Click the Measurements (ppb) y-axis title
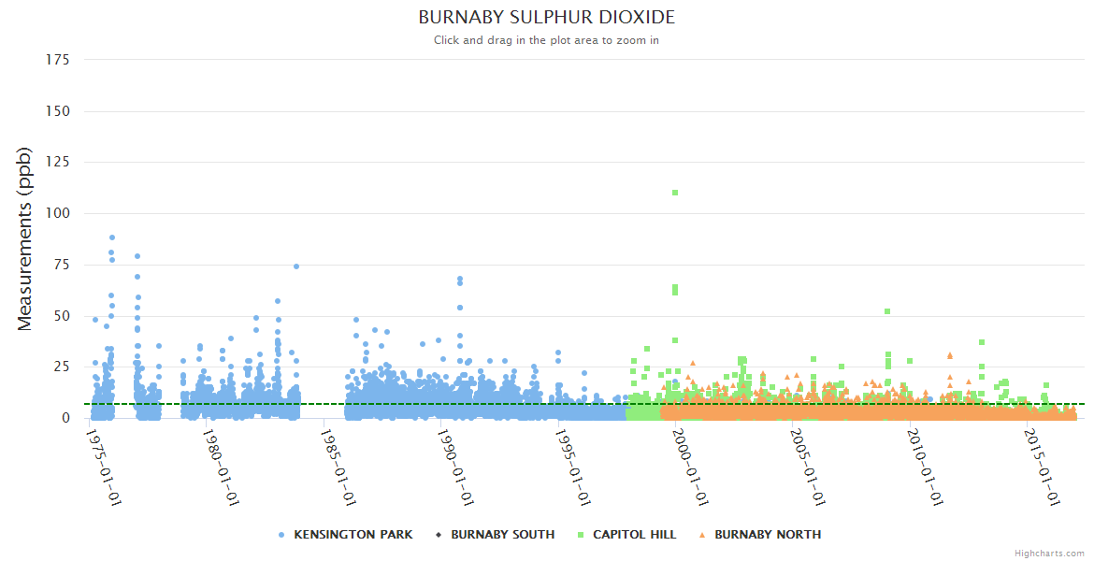The width and height of the screenshot is (1094, 561). point(25,238)
